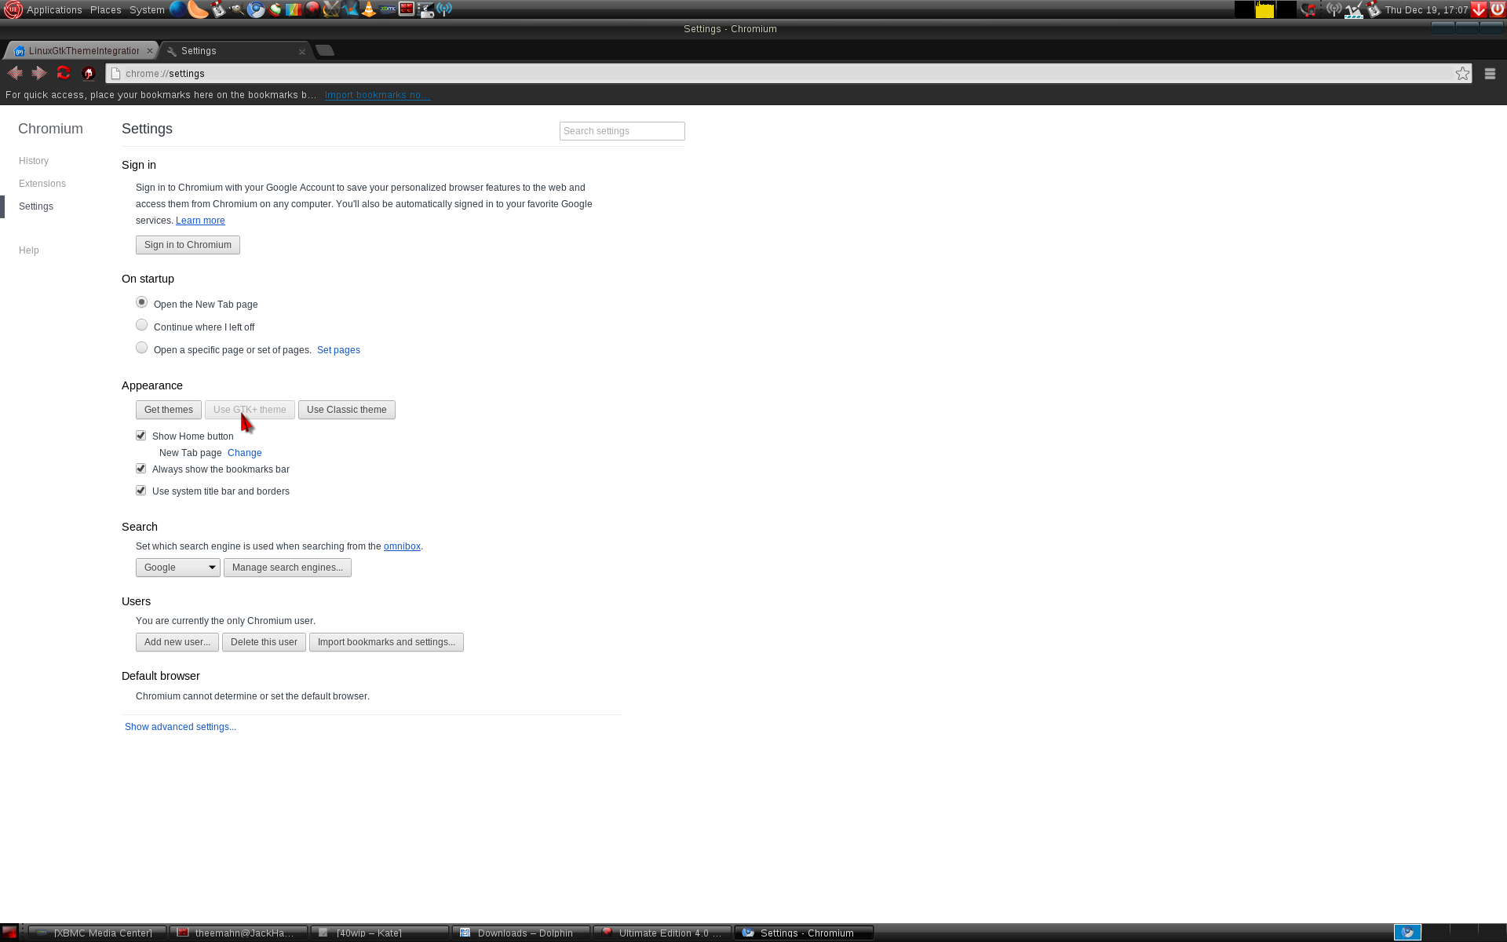Select Open the New Tab page radio
Image resolution: width=1507 pixels, height=942 pixels.
(x=141, y=302)
